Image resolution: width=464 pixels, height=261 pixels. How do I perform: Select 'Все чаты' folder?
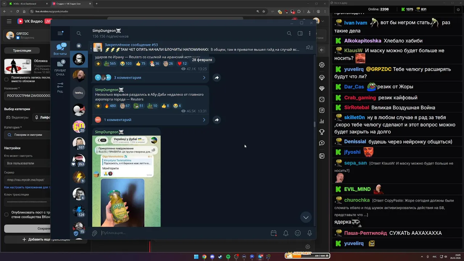click(60, 49)
